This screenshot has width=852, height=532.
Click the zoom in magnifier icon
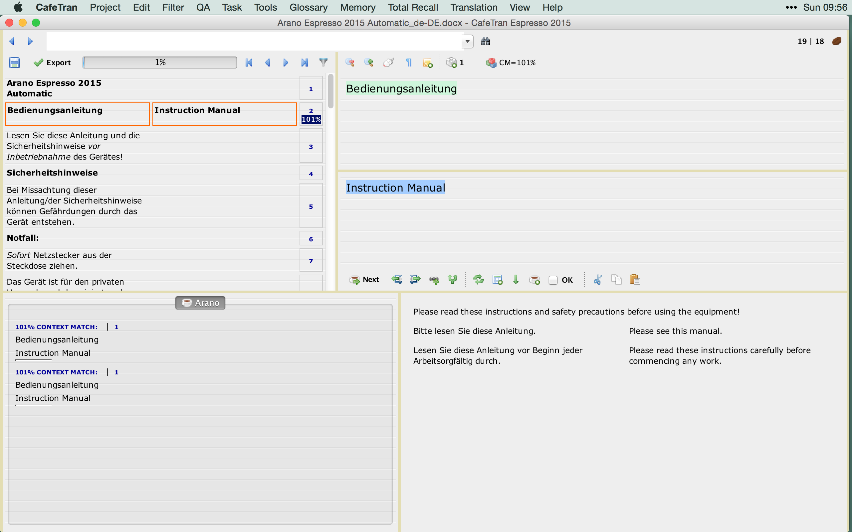(x=369, y=63)
